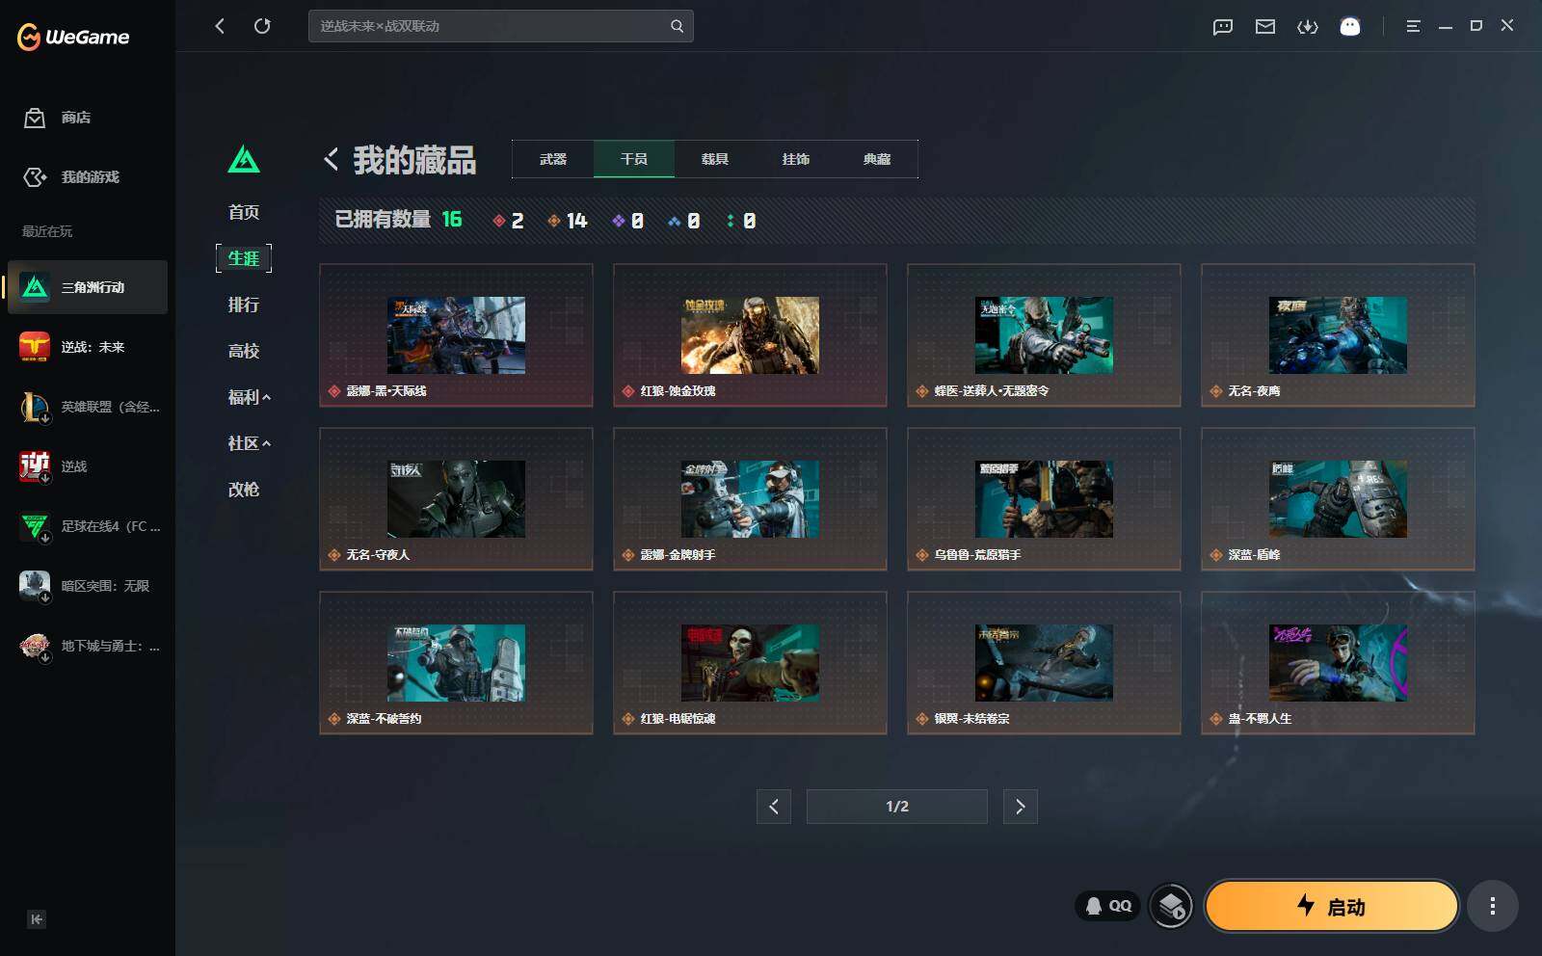Focus the search box at the top
The height and width of the screenshot is (956, 1542).
coord(501,26)
